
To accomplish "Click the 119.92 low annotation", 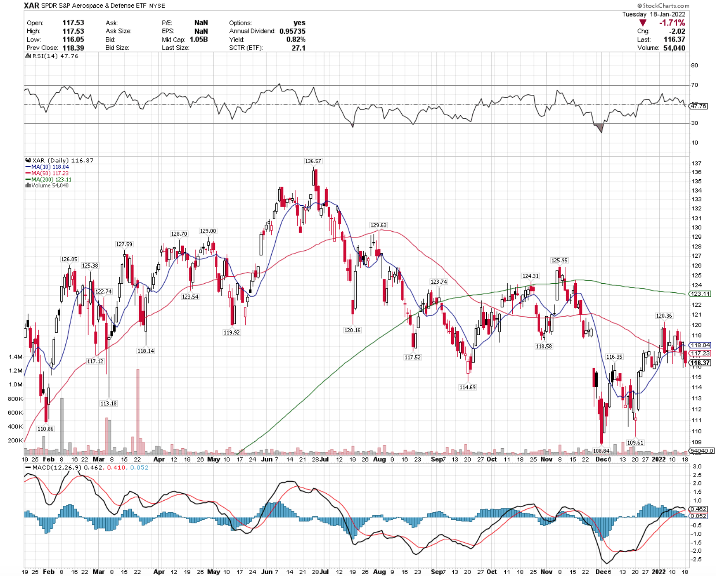I will 231,333.
